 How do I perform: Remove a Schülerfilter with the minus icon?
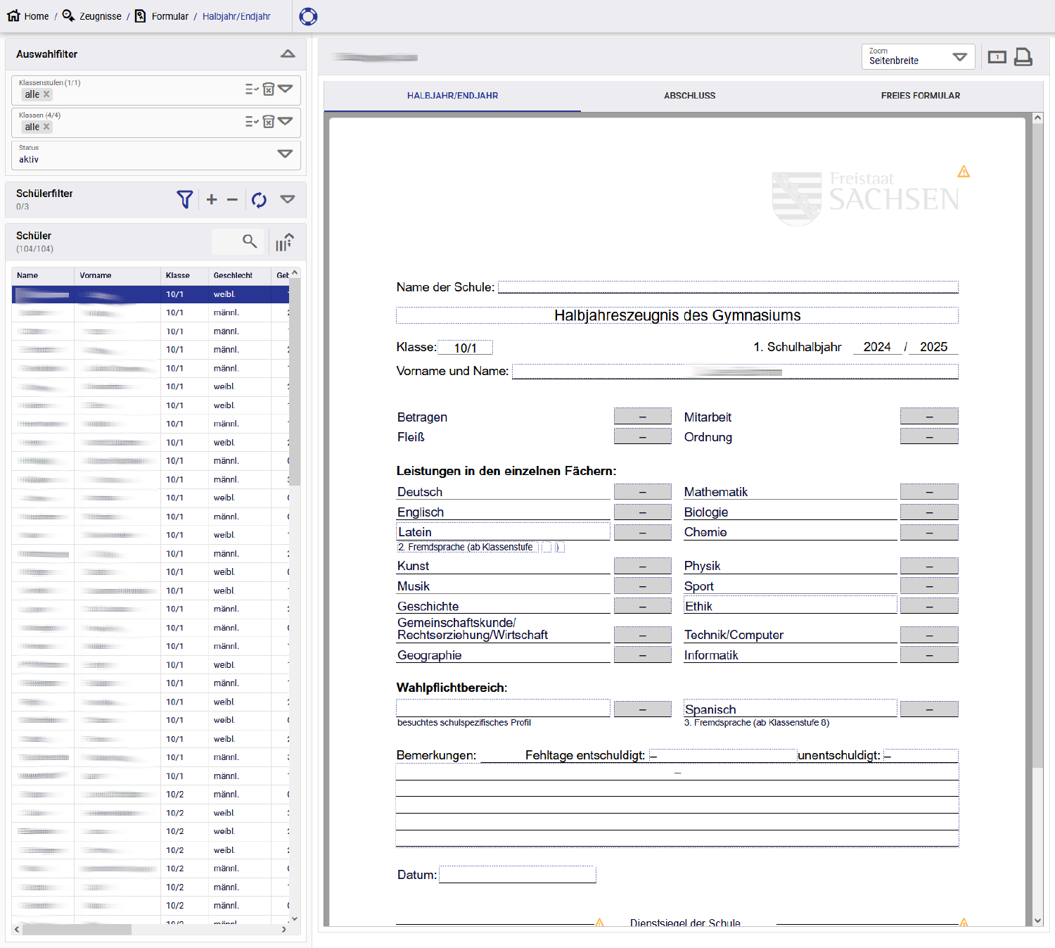click(x=232, y=200)
